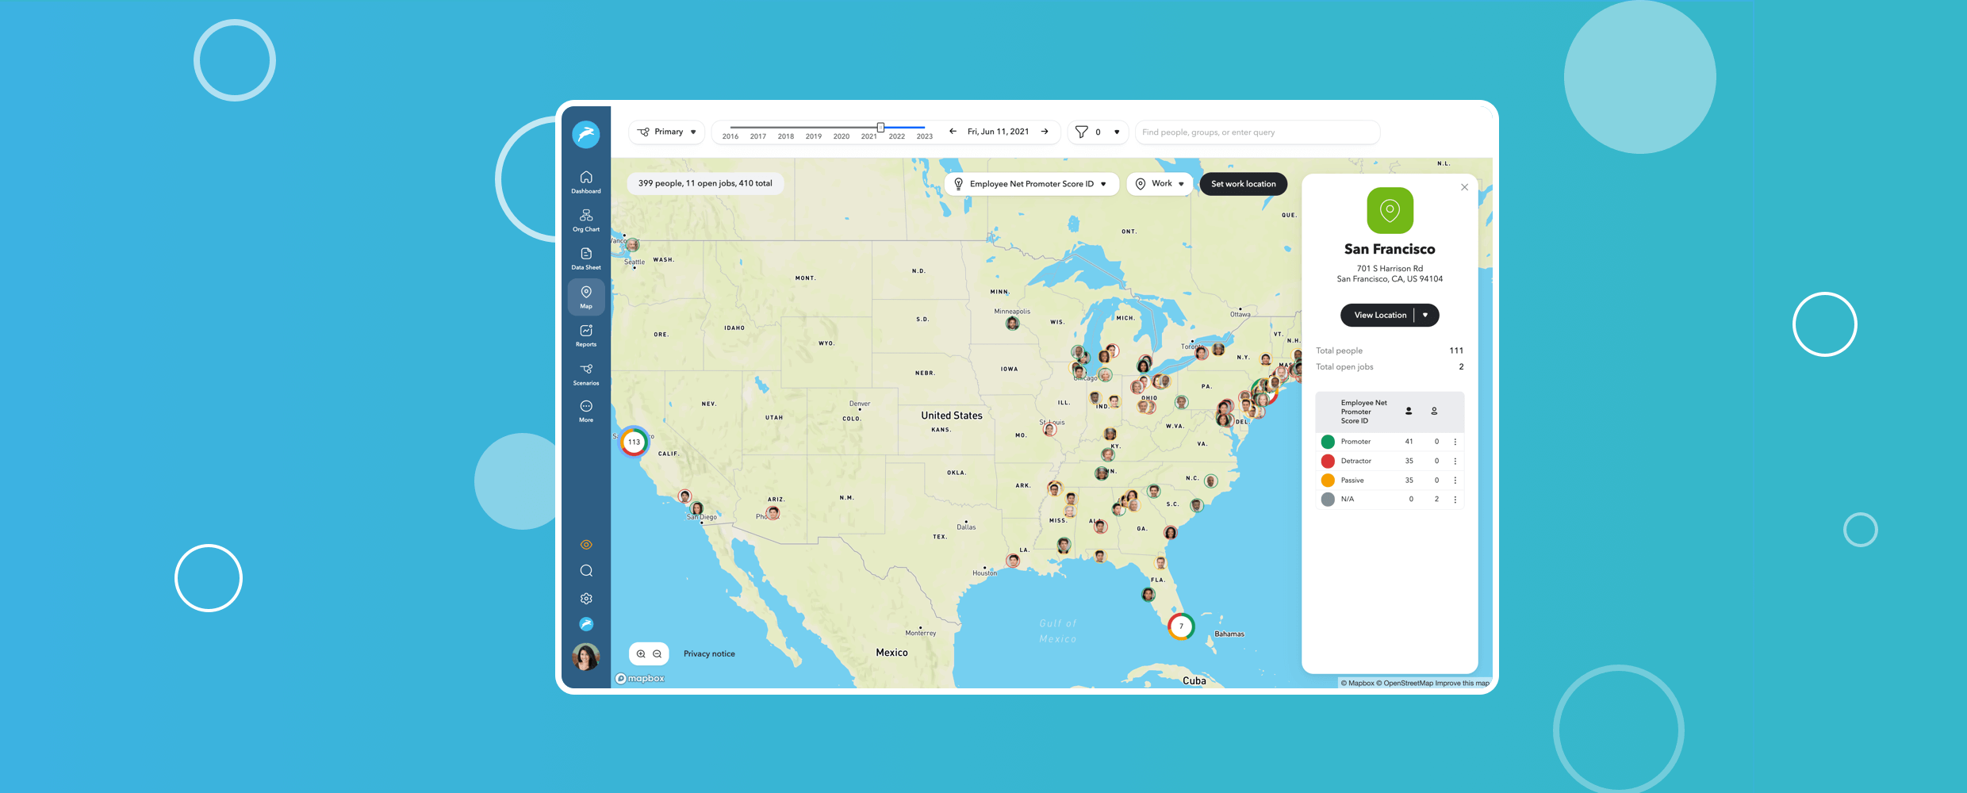Click the filled person column icon

(1409, 411)
